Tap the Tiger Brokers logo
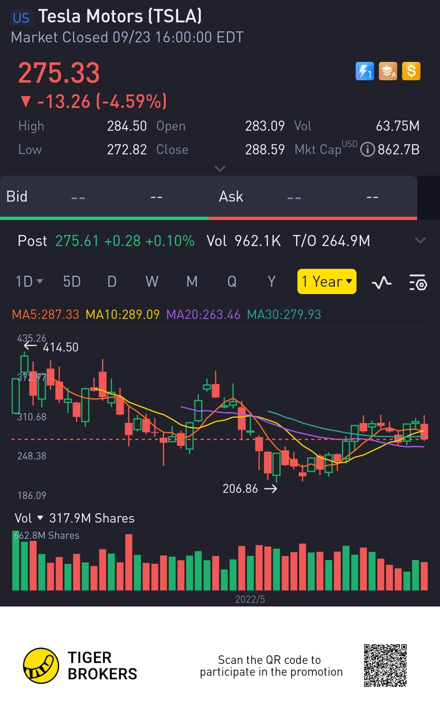 (x=81, y=666)
